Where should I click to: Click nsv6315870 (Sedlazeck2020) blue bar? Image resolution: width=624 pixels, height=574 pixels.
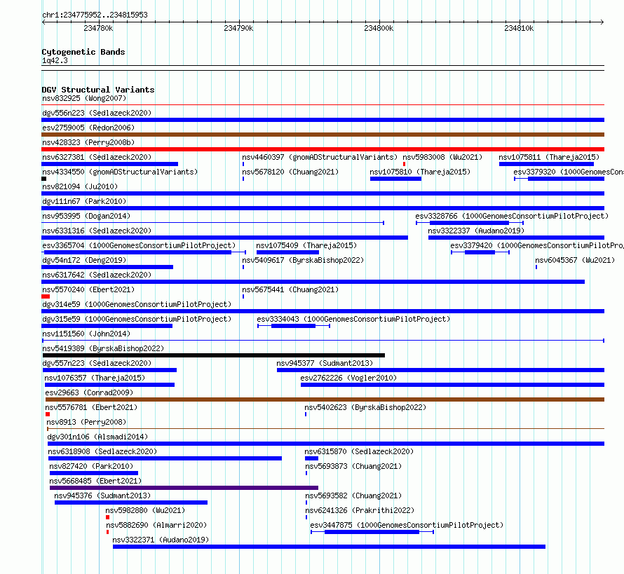311,458
